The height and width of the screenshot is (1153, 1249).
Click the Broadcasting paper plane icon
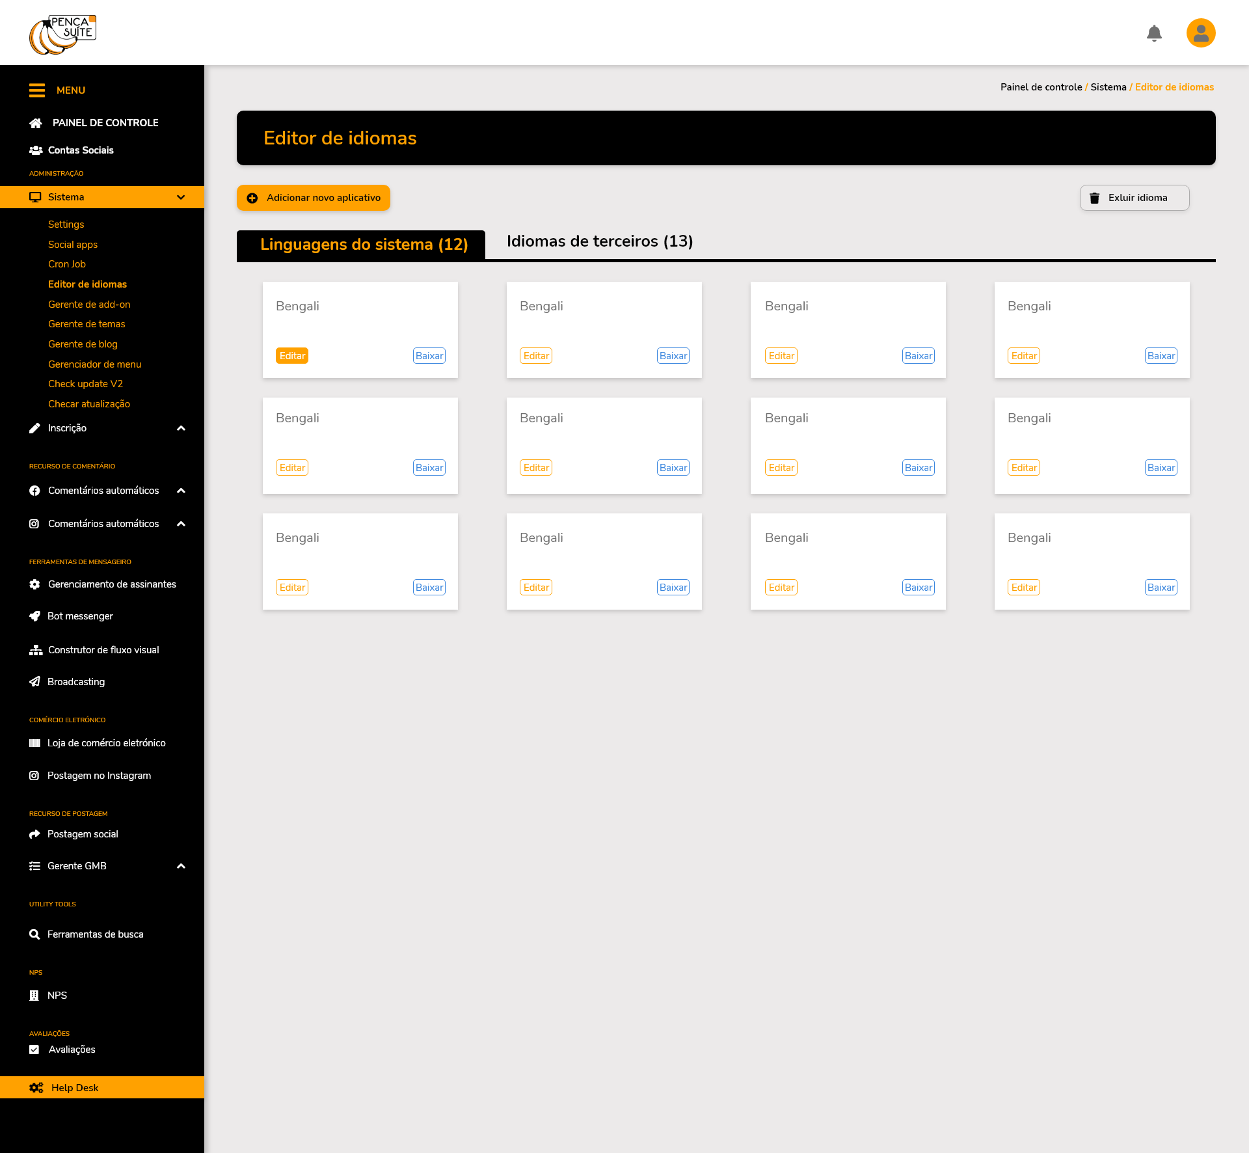35,682
